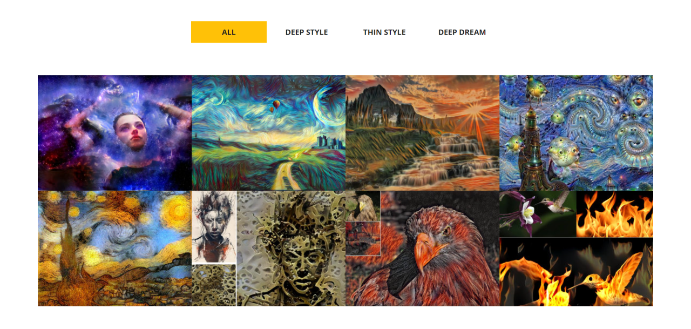Image resolution: width=691 pixels, height=329 pixels.
Task: View the orange sunset waterfall painting
Action: tap(422, 133)
